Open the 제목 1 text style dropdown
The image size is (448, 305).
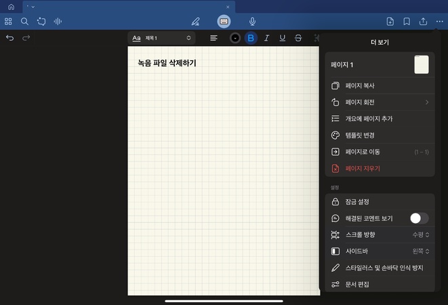pos(161,38)
